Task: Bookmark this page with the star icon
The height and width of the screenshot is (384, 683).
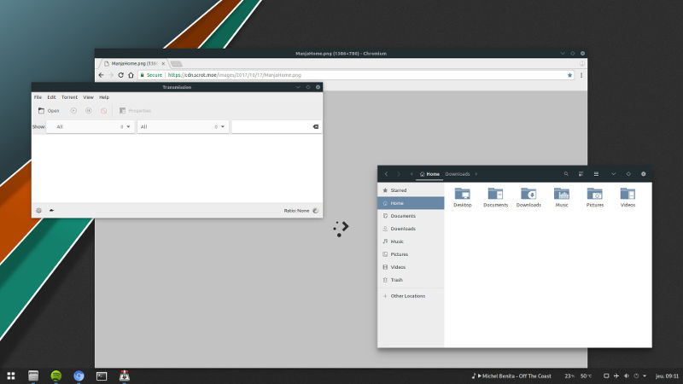Action: tap(569, 75)
